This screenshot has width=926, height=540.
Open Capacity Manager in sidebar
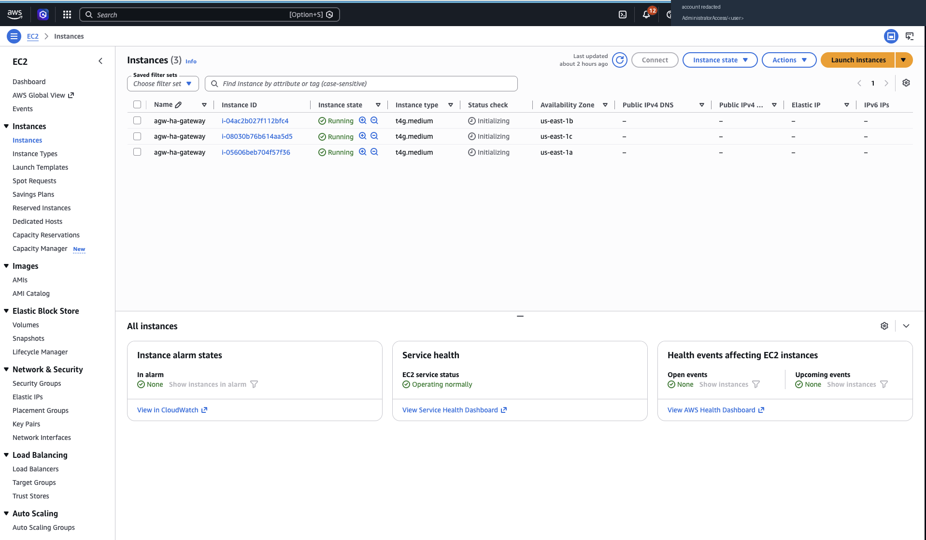click(40, 248)
